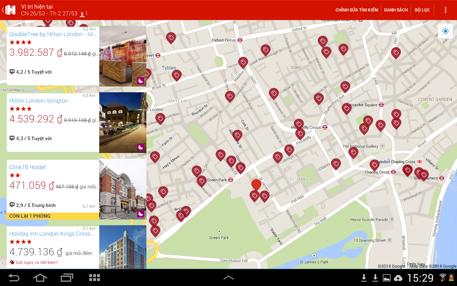
Task: Tap the CÒN LẠI 1 PHÒNG banner
Action: (x=52, y=216)
